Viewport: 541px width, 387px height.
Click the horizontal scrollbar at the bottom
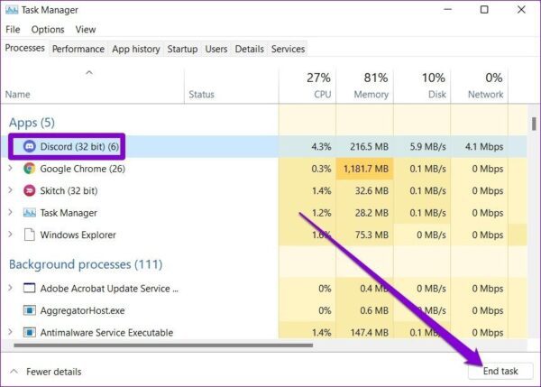[x=163, y=345]
